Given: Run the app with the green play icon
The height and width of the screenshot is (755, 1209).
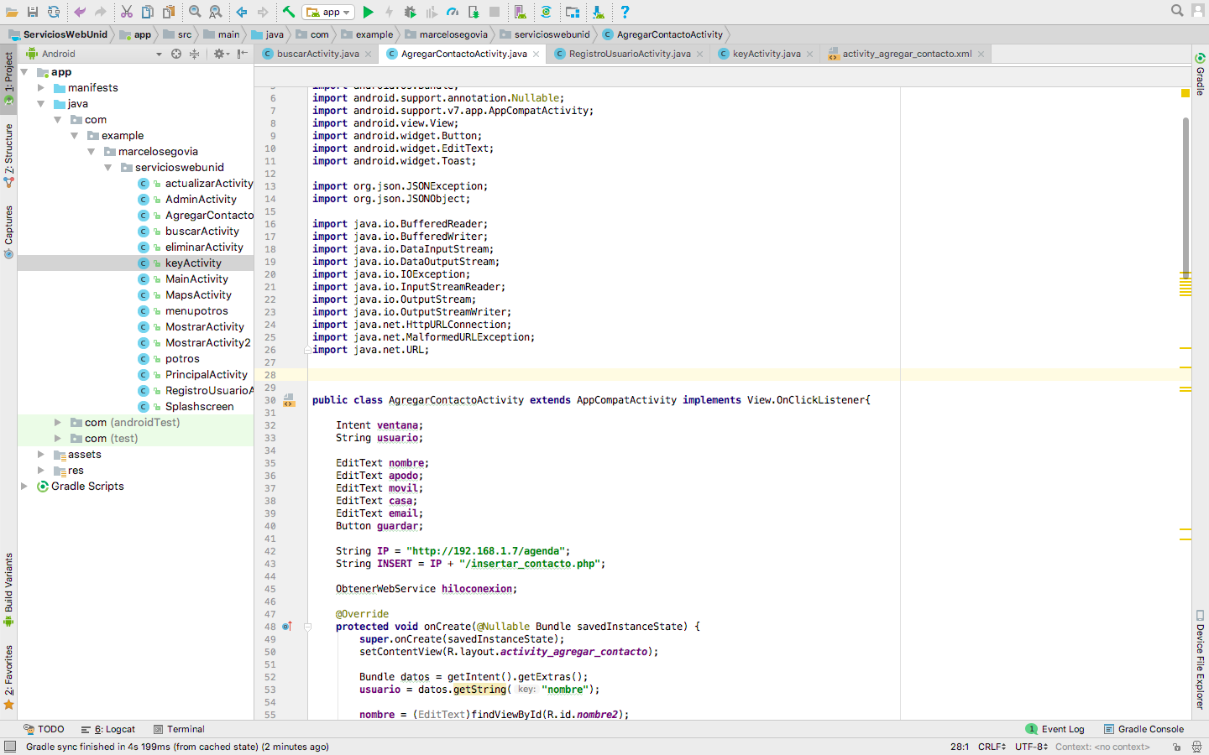Looking at the screenshot, I should 368,12.
